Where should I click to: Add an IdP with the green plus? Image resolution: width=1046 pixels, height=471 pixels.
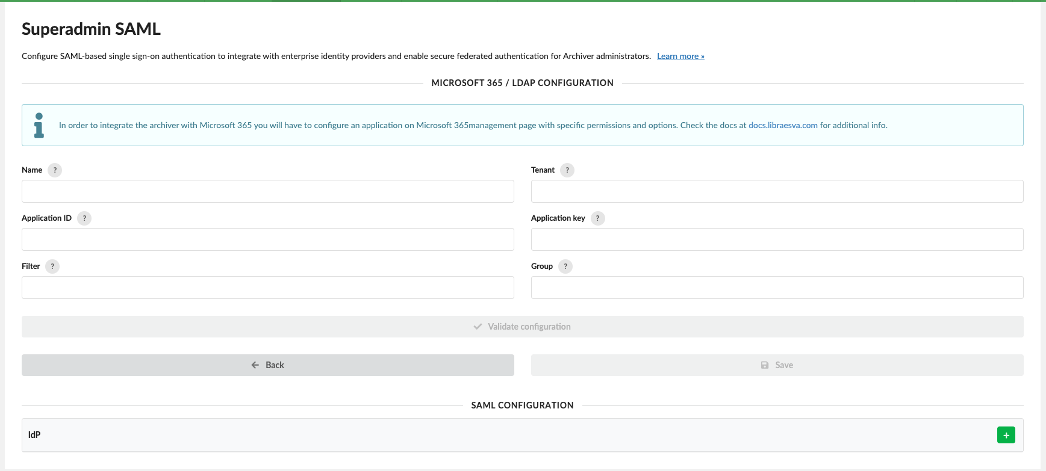pos(1006,435)
